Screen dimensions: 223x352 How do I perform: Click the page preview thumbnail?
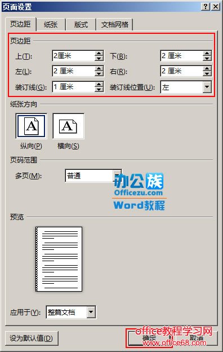(x=59, y=259)
